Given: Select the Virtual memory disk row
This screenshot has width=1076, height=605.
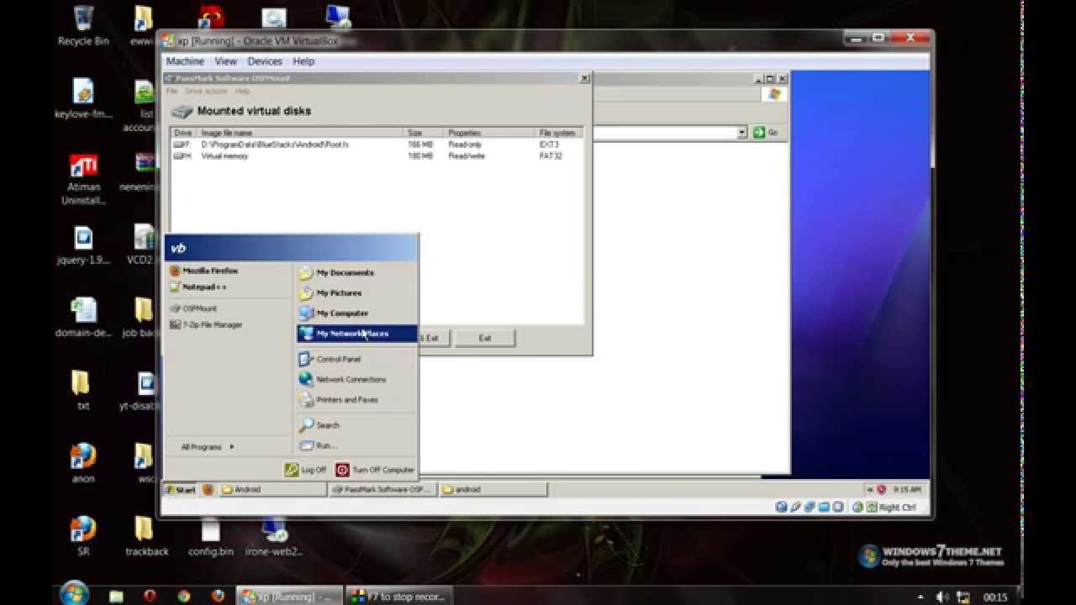Looking at the screenshot, I should click(x=377, y=155).
